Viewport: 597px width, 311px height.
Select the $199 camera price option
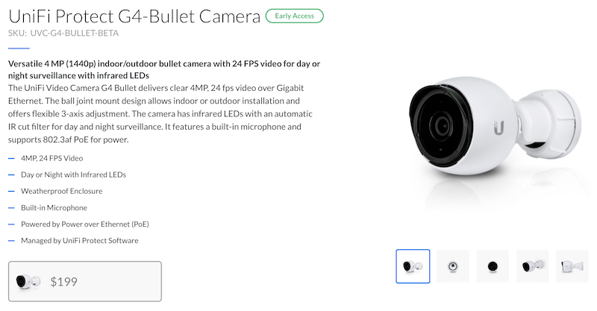coord(85,281)
